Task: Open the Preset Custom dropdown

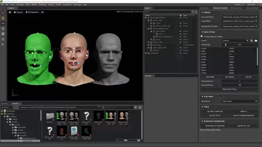Action: (x=235, y=40)
